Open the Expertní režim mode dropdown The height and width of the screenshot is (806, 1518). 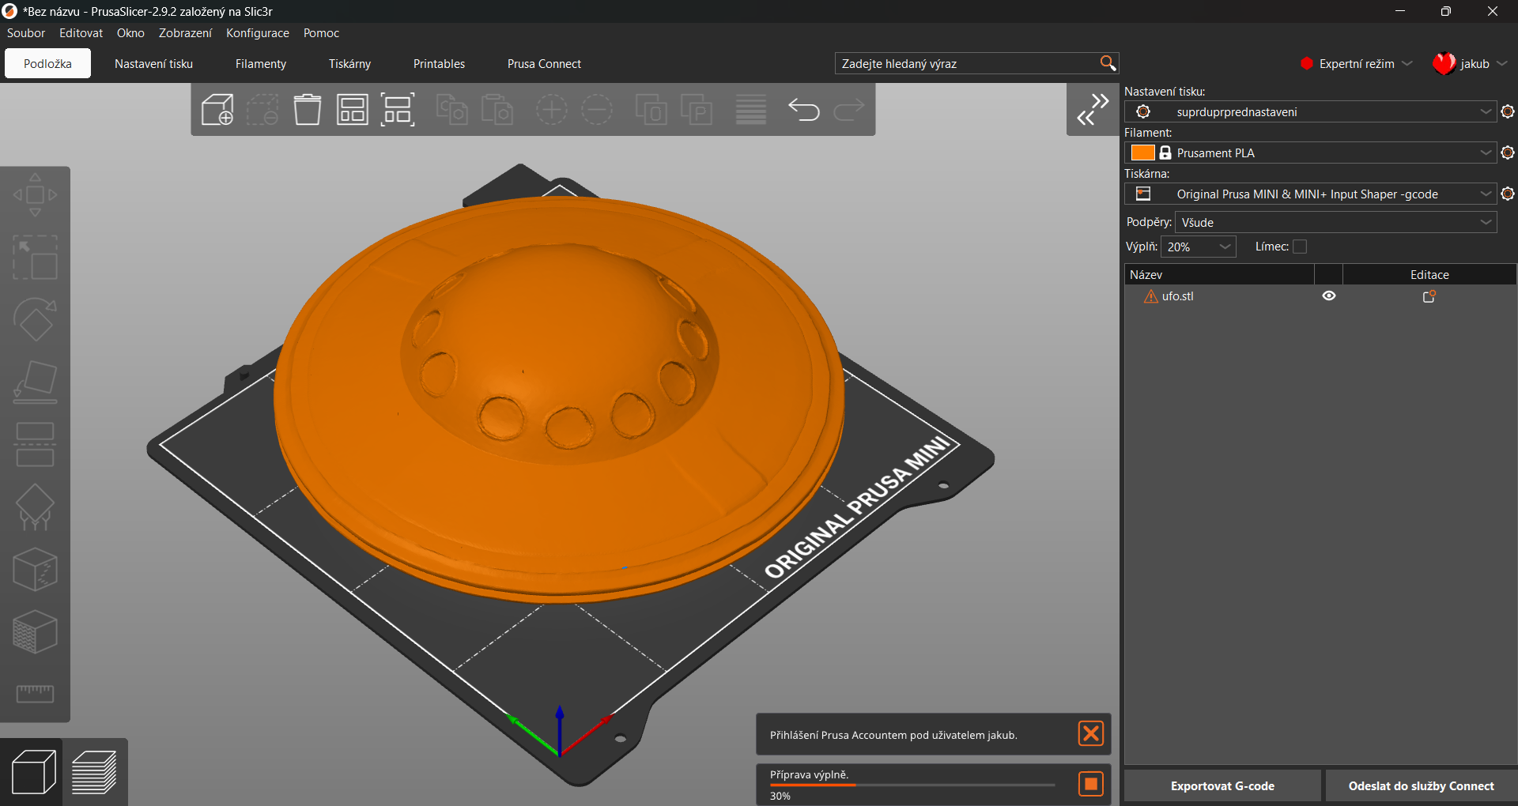pyautogui.click(x=1357, y=63)
